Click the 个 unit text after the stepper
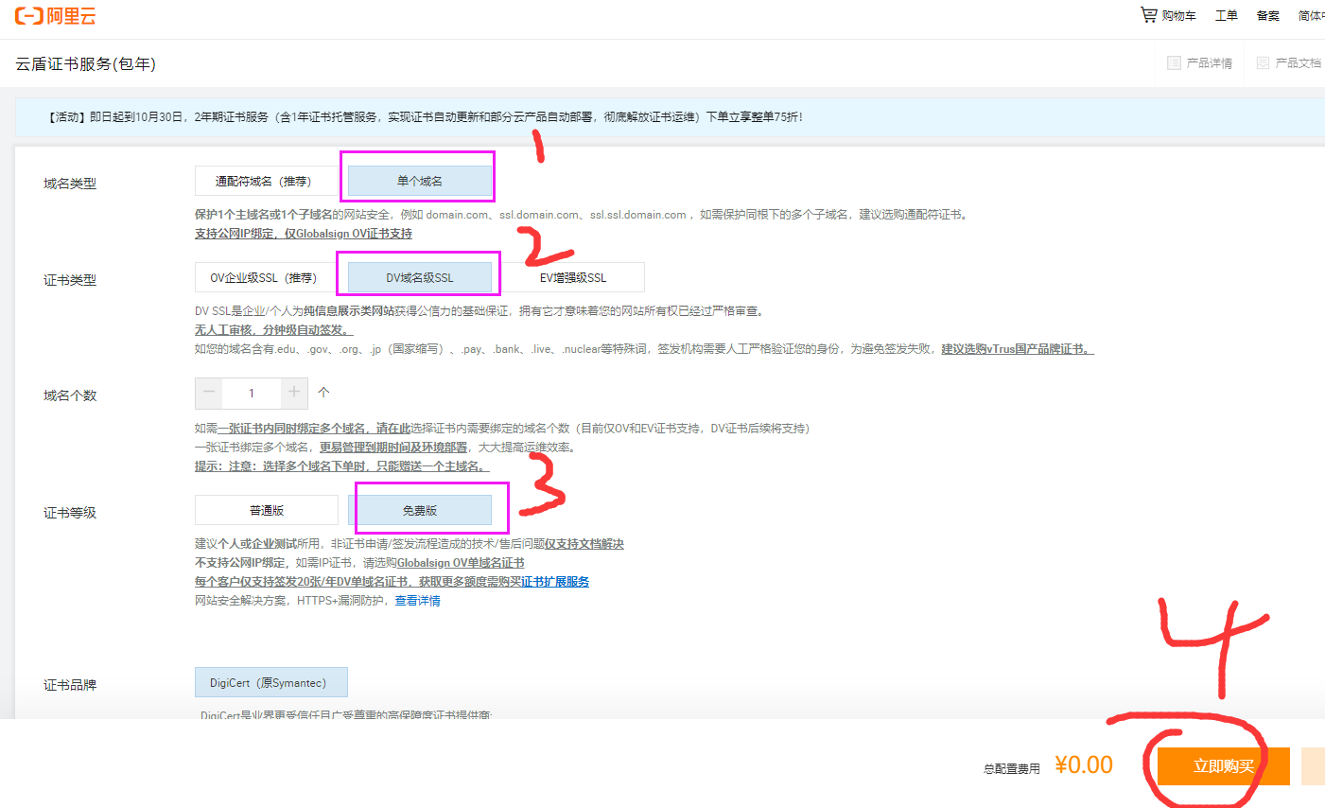Screen dimensions: 1325x808 coord(323,392)
